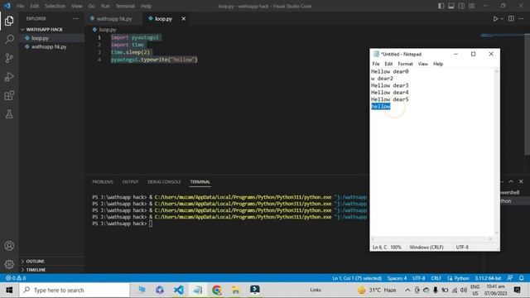Click "Hellow dear3" line in Notepad

[390, 85]
